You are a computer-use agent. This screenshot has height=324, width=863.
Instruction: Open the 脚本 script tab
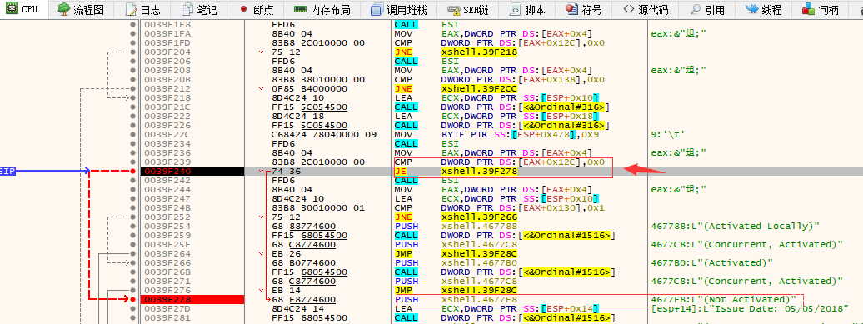pos(526,9)
